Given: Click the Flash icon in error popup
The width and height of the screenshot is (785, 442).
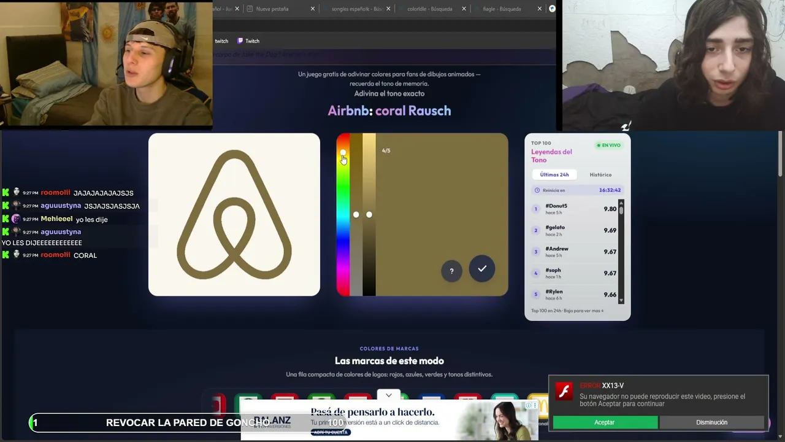Looking at the screenshot, I should tap(564, 391).
